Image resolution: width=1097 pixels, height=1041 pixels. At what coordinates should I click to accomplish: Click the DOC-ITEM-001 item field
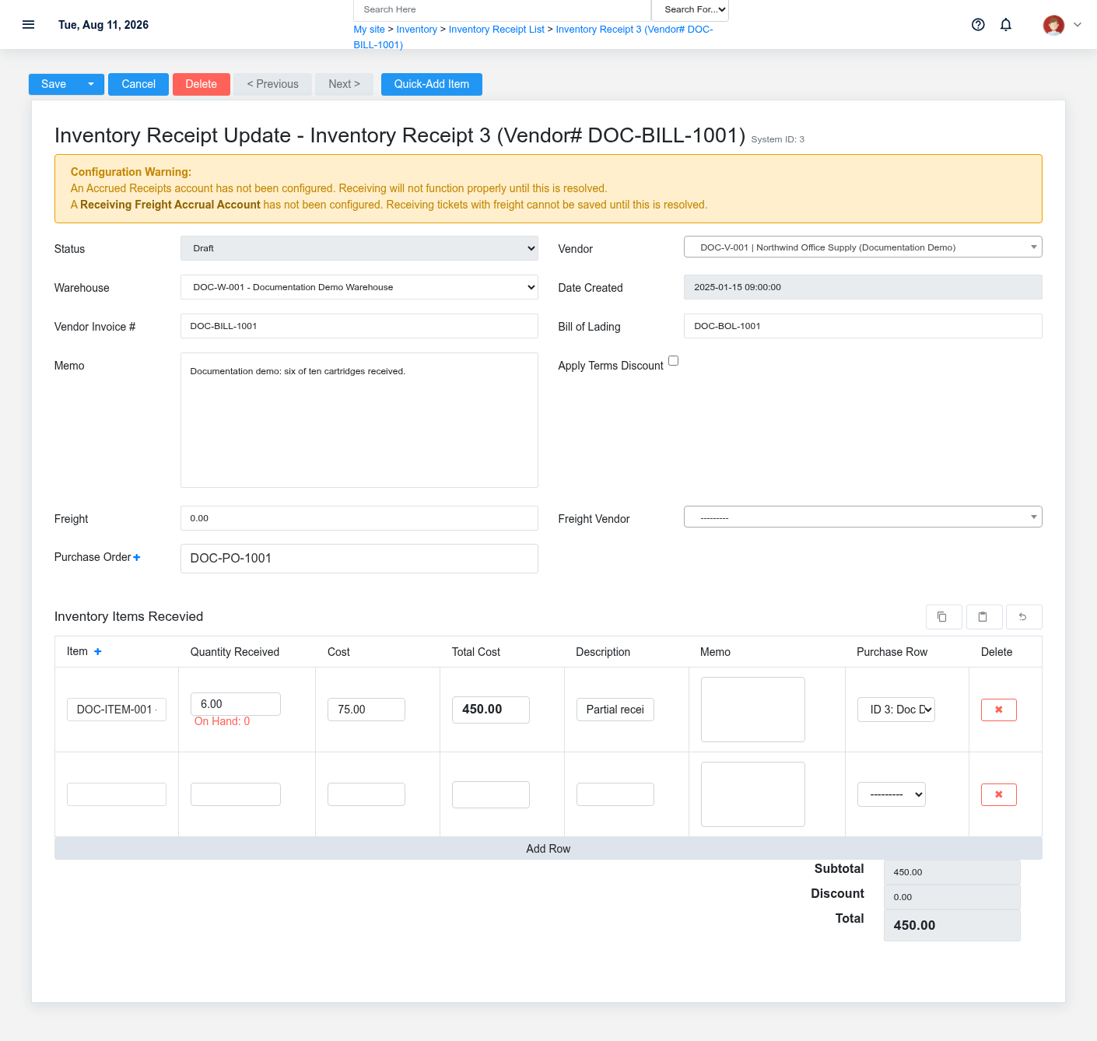[x=117, y=710]
